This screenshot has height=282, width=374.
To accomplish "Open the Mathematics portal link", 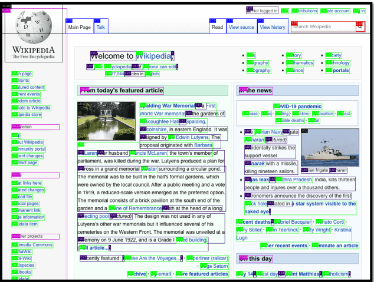I will 300,63.
